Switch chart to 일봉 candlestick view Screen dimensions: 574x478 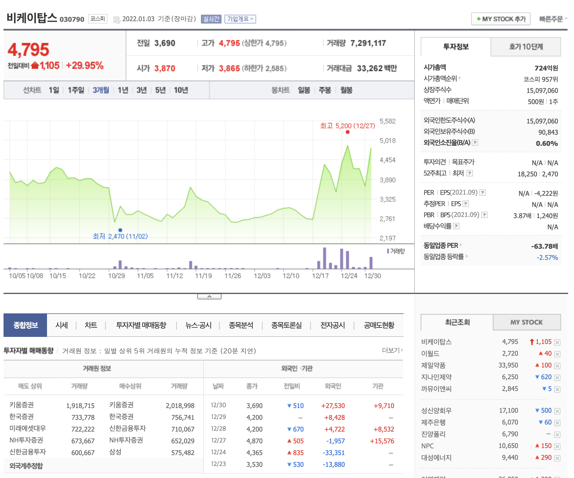click(x=304, y=90)
